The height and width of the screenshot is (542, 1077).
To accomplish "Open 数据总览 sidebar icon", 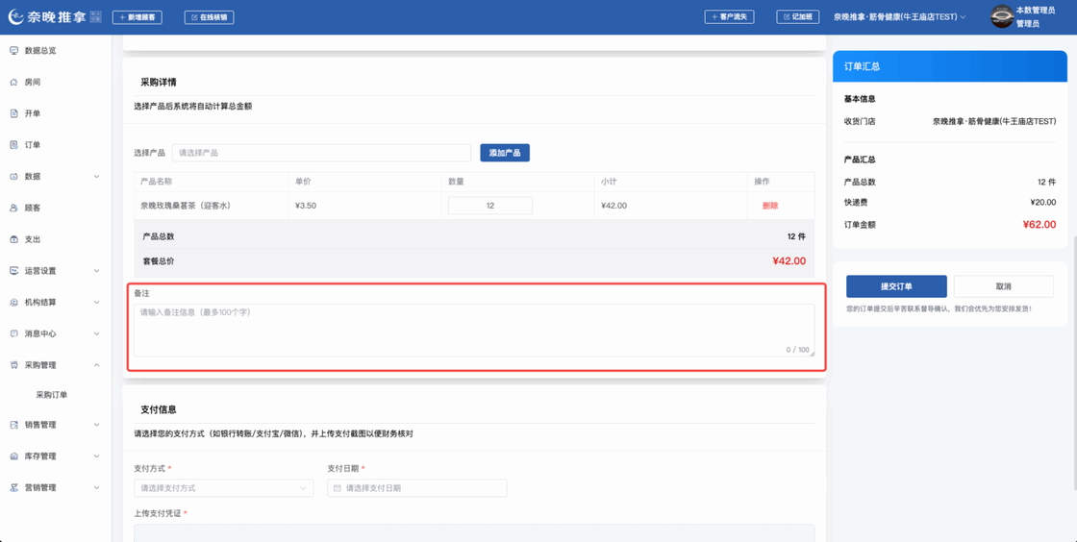I will point(13,51).
